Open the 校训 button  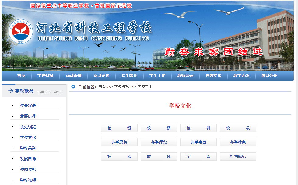coord(198,128)
